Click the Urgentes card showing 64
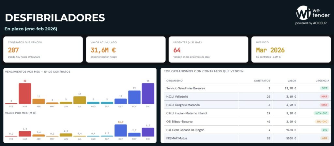The image size is (334, 146). click(208, 50)
